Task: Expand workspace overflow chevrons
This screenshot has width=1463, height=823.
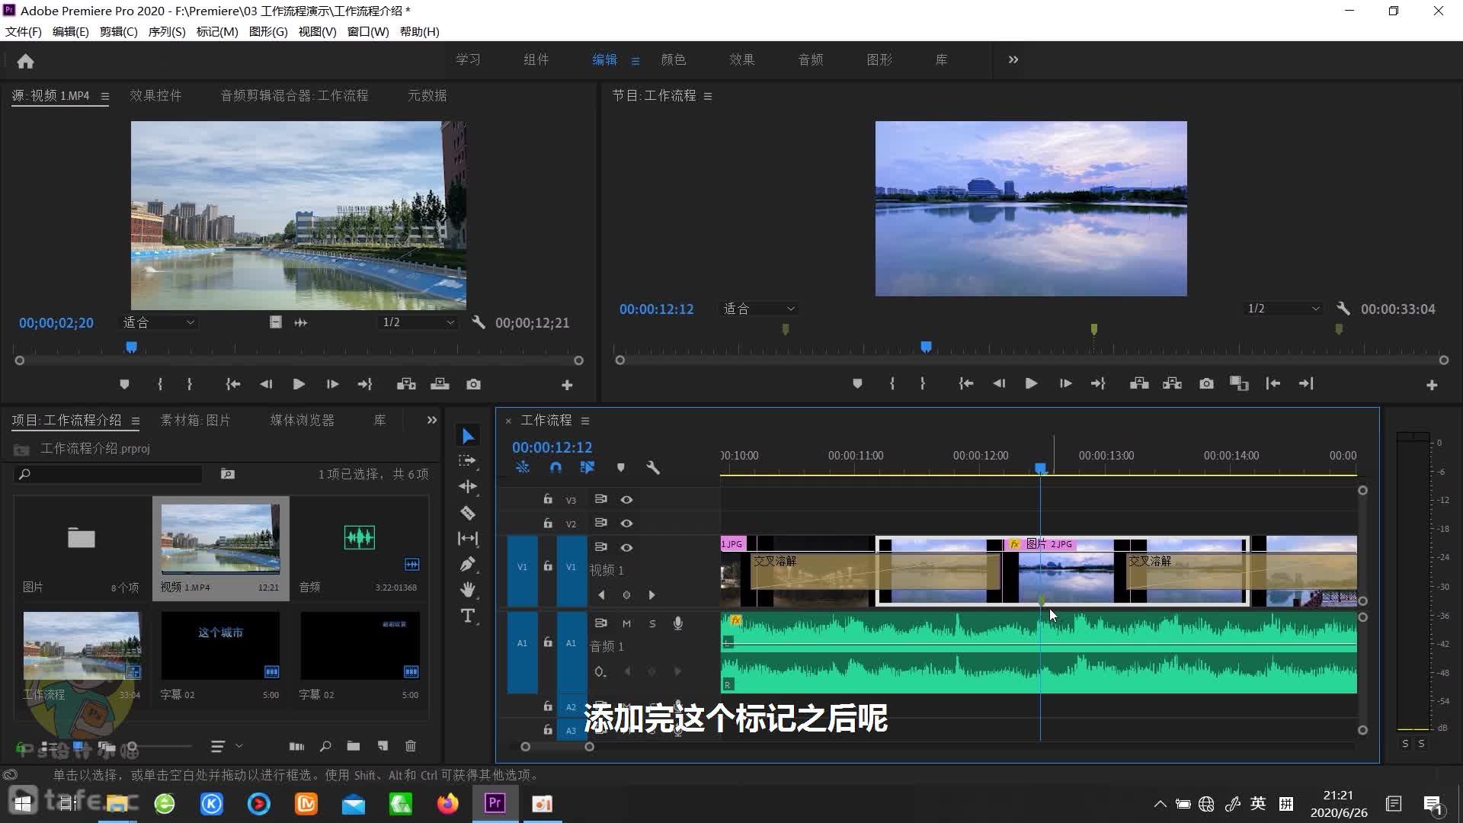Action: (1013, 59)
